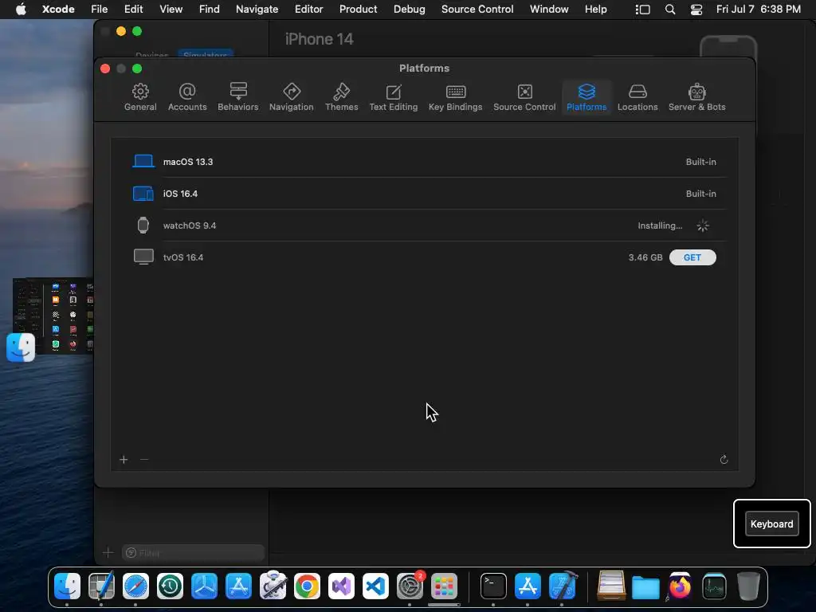
Task: Select the macOS 13.3 platform row
Action: (424, 162)
